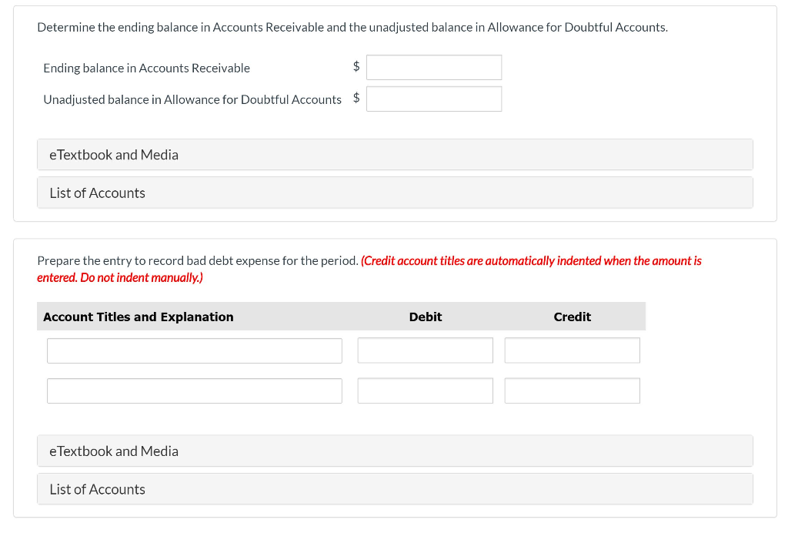Screen dimensions: 788x533
Task: Click the first row Credit amount field
Action: click(573, 350)
